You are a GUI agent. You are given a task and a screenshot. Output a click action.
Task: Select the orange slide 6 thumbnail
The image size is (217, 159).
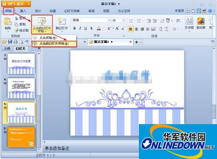click(x=21, y=137)
